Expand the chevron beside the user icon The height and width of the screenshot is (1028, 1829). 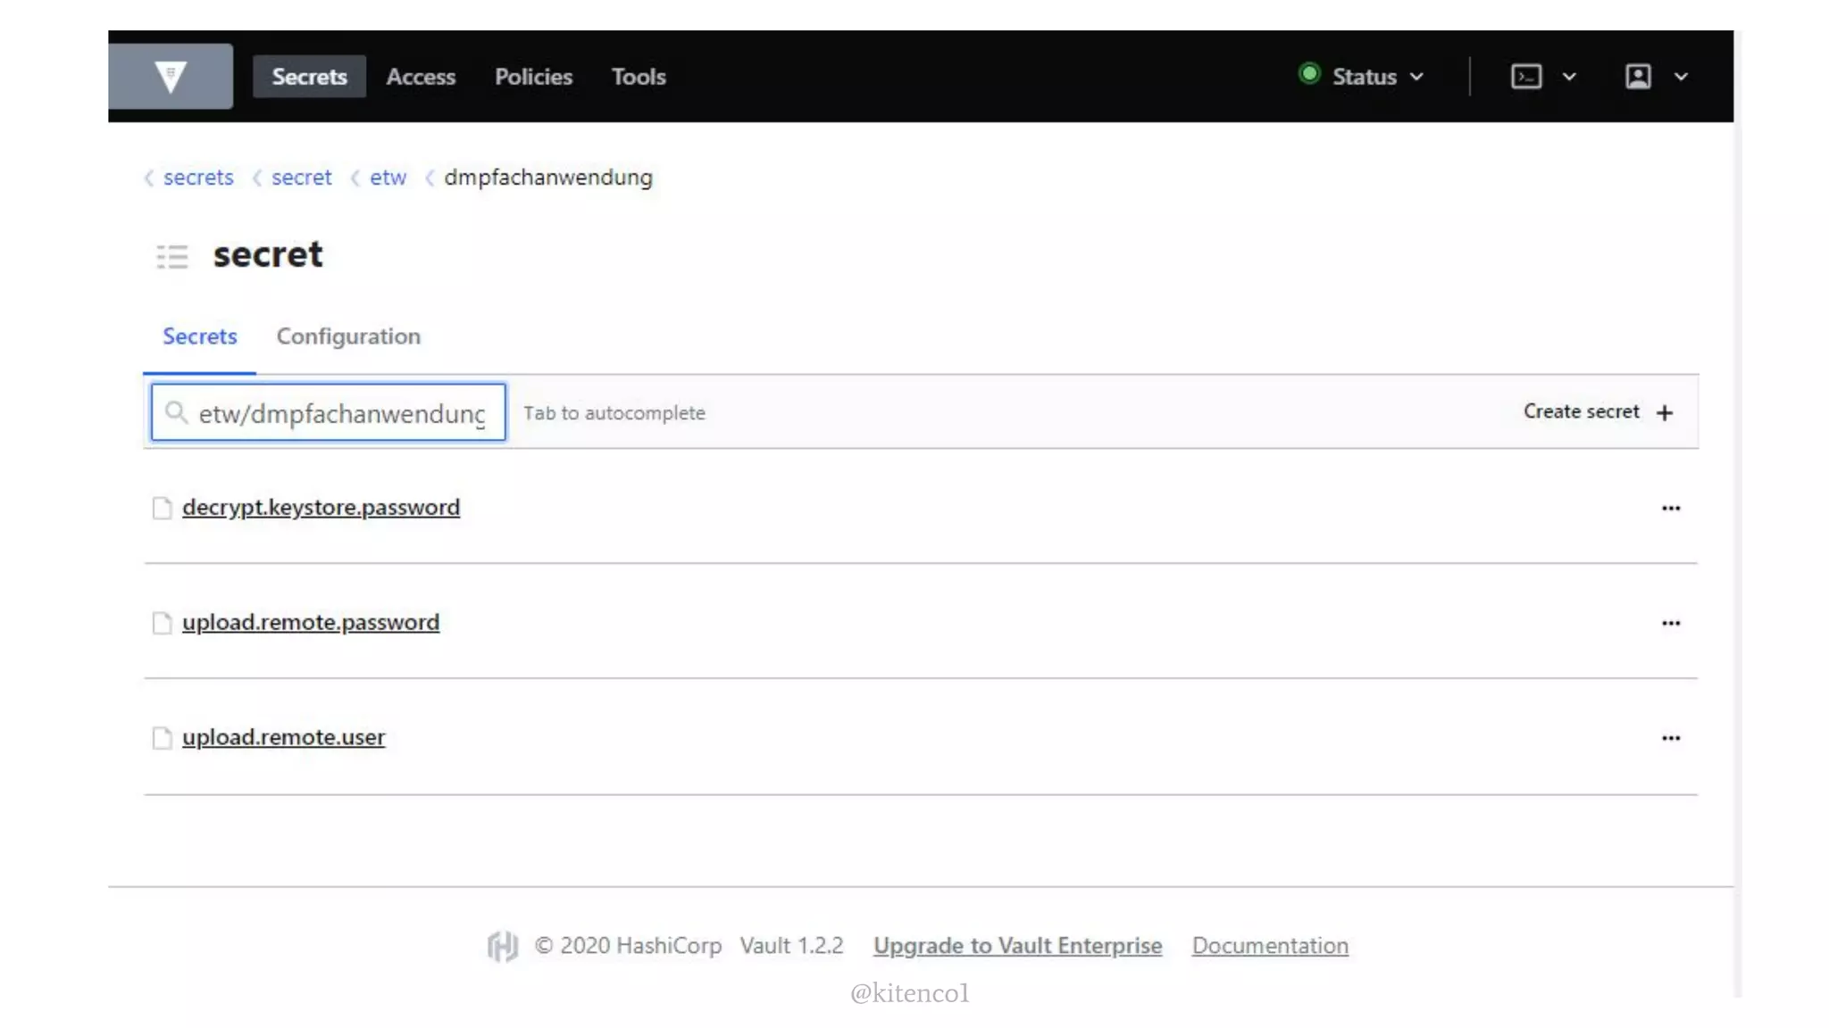click(1681, 77)
